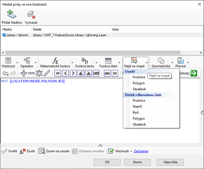
Task: Click the Výraz column header
Action: click(x=157, y=29)
